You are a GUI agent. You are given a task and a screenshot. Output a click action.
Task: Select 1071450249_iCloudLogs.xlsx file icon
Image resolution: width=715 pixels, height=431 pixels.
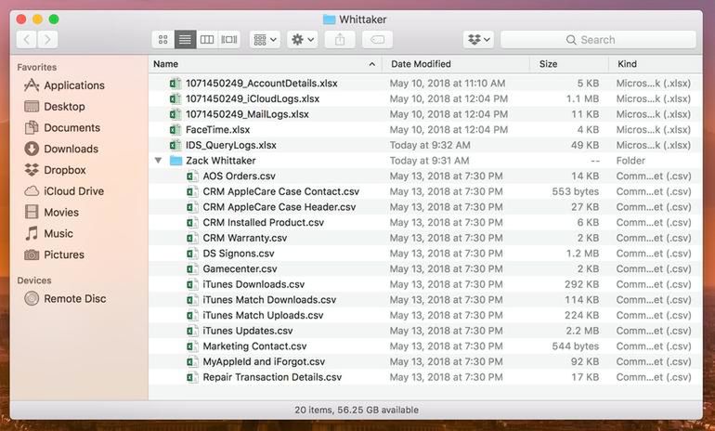(x=175, y=99)
